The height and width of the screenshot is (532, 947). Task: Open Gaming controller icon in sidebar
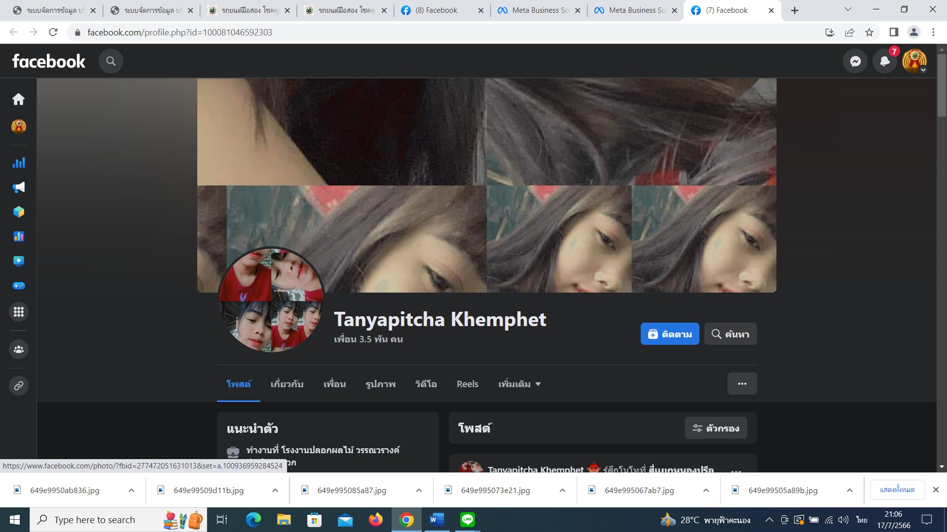tap(19, 286)
